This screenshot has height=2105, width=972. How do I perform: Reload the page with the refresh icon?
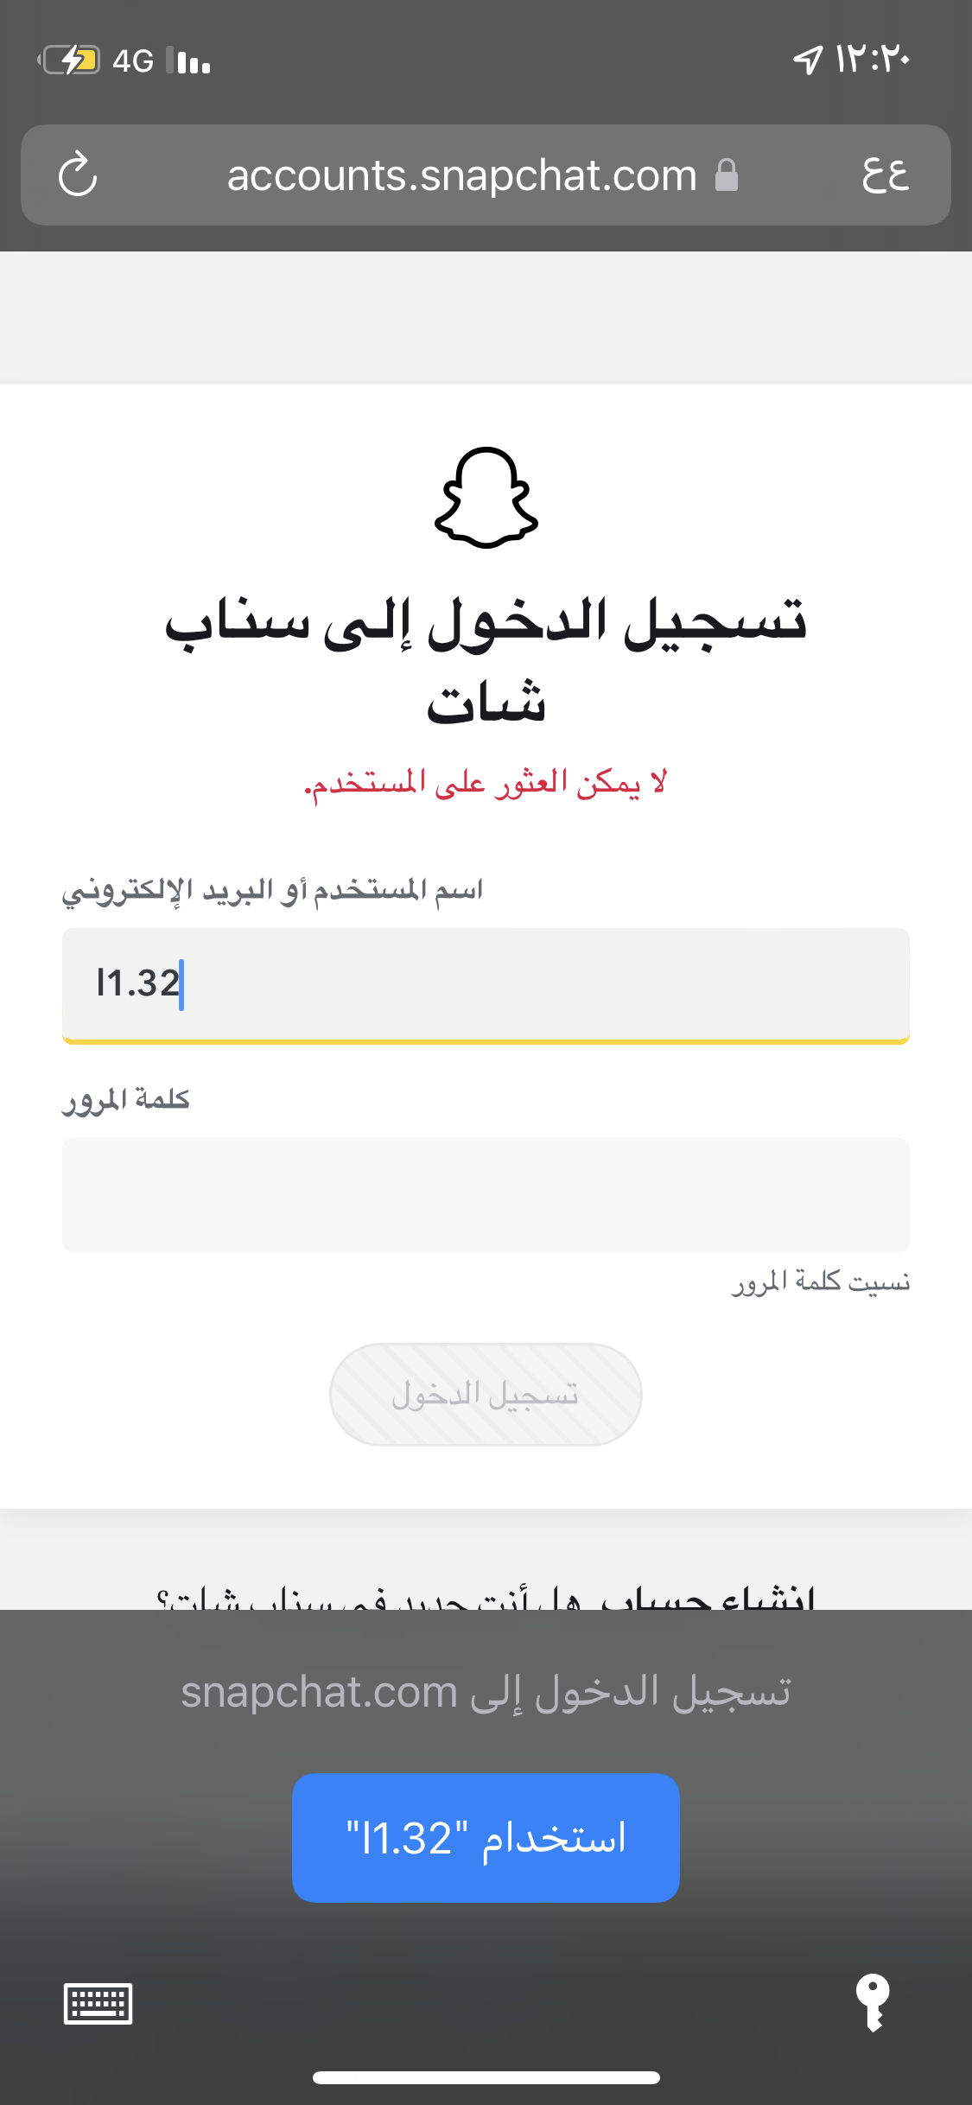point(78,175)
